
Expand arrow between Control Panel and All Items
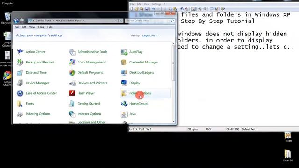pyautogui.click(x=53, y=21)
